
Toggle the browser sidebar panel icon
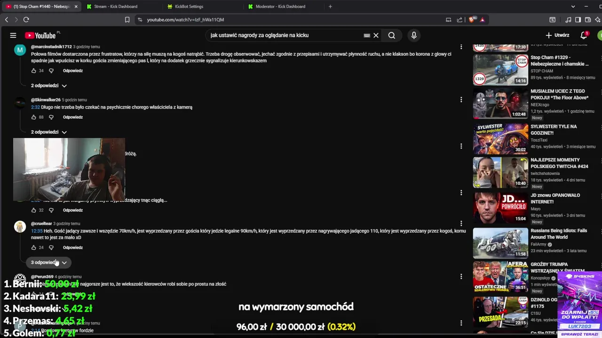click(578, 20)
